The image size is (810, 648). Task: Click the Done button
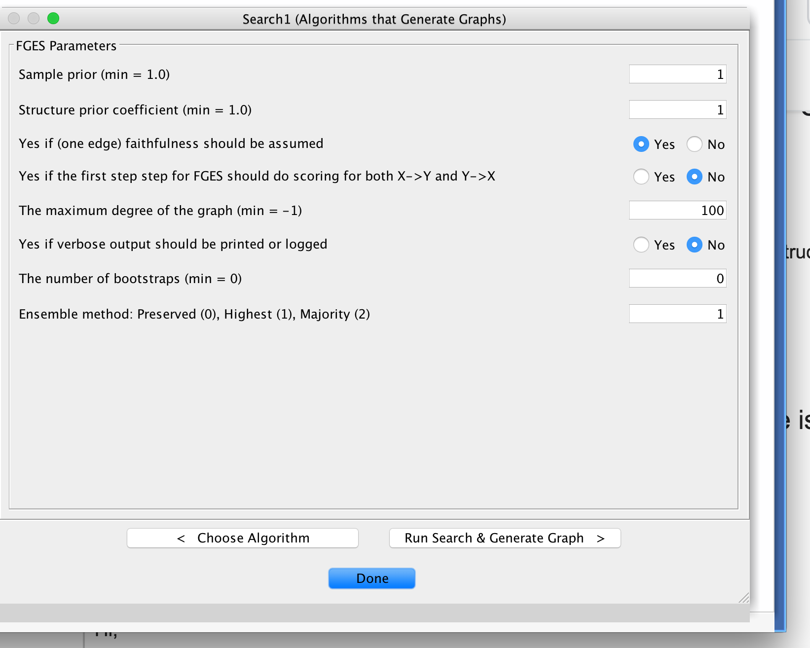click(x=371, y=578)
